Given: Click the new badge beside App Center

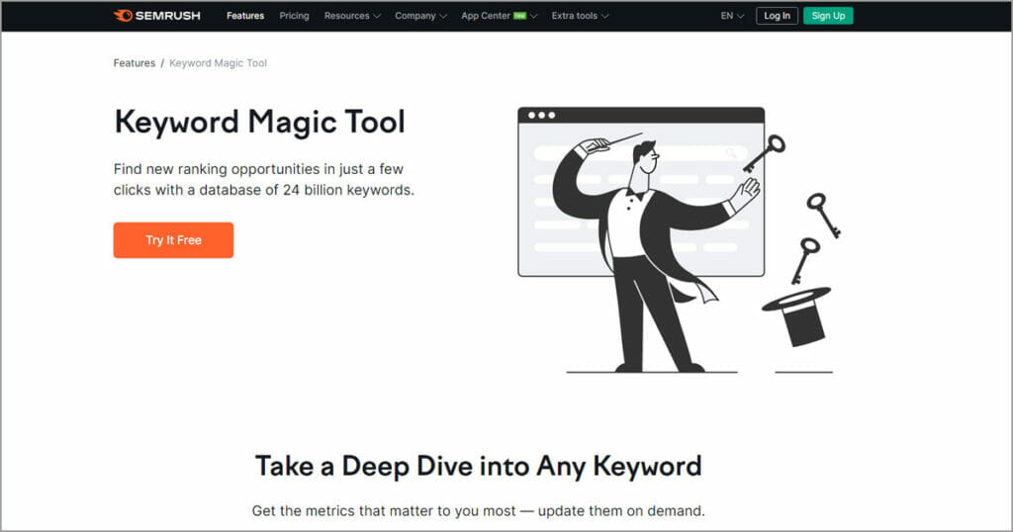Looking at the screenshot, I should coord(519,16).
